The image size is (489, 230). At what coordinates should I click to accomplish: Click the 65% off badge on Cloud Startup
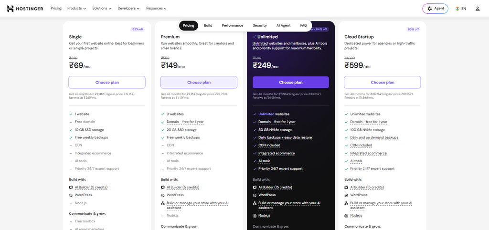click(413, 29)
